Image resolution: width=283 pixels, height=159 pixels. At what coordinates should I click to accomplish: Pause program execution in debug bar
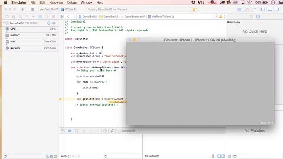click(76, 131)
